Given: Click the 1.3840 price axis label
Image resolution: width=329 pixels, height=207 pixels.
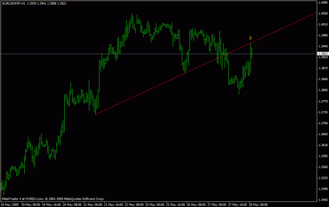Looking at the screenshot, I should [323, 79].
